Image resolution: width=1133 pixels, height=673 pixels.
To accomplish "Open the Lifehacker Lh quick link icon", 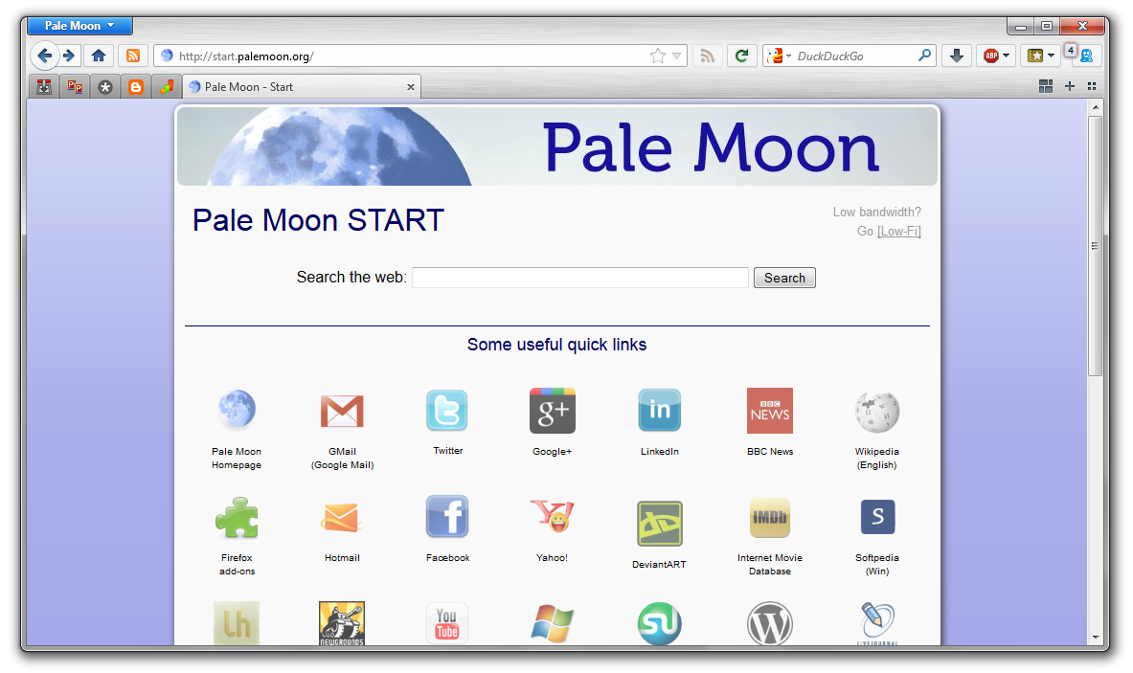I will pyautogui.click(x=237, y=623).
